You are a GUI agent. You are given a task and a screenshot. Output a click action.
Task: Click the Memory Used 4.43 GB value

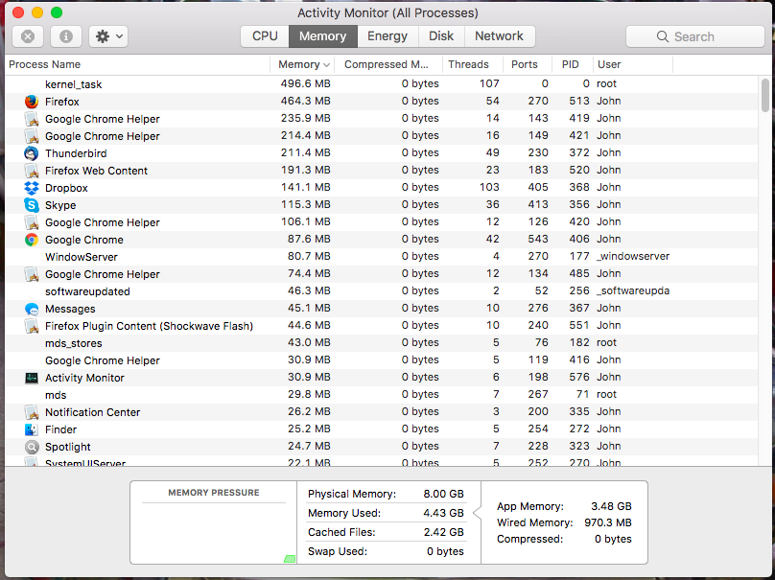[x=443, y=513]
